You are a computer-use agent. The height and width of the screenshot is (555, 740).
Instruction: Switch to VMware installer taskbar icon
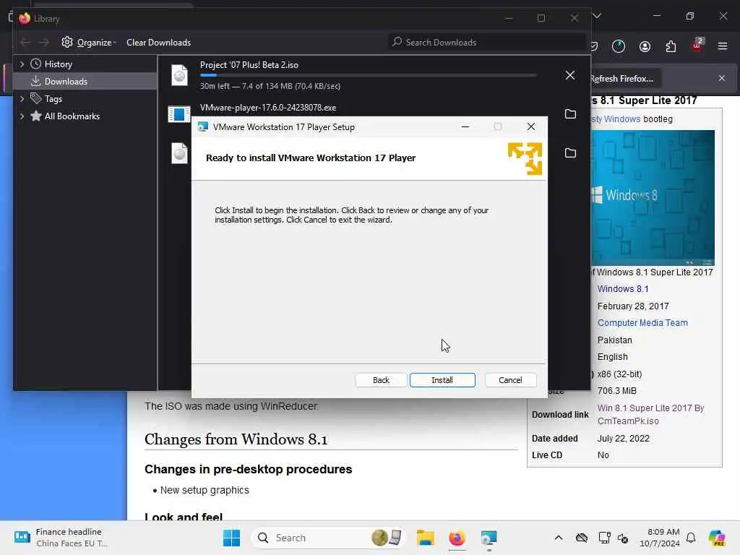[489, 538]
